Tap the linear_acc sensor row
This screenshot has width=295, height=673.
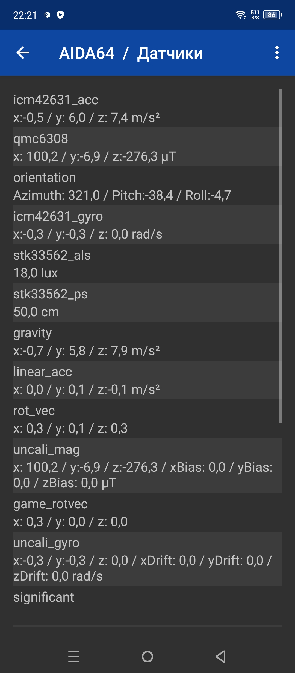point(145,380)
